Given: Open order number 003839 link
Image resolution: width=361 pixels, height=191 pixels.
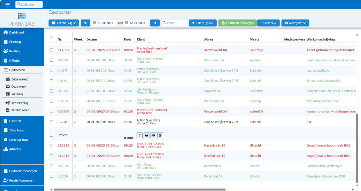Looking at the screenshot, I should point(63,60).
